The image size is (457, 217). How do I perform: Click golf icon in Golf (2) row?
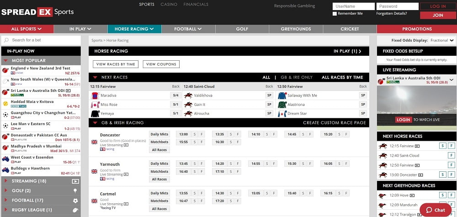[75, 191]
